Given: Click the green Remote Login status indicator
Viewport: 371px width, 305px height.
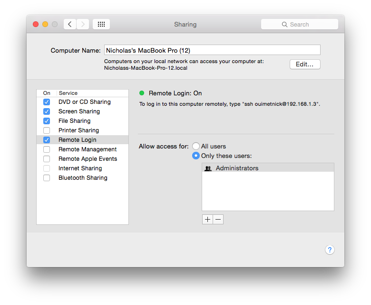Looking at the screenshot, I should [x=142, y=93].
